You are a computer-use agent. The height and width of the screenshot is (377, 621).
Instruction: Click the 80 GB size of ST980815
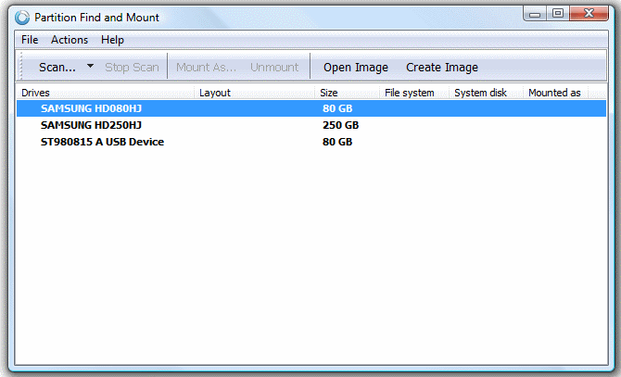(x=337, y=142)
